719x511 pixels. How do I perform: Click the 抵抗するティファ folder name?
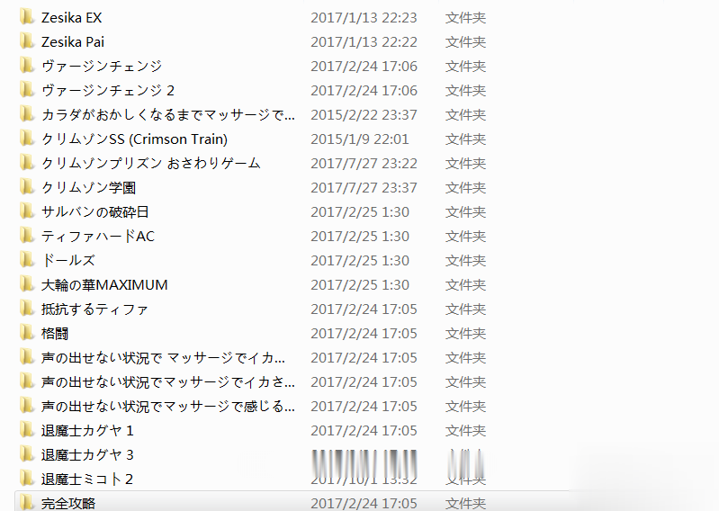point(94,309)
